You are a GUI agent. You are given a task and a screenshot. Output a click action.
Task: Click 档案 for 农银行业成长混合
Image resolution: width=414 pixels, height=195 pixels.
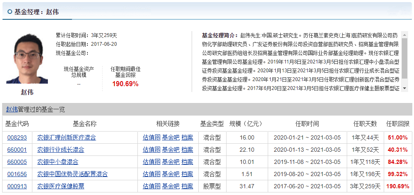tap(187, 150)
